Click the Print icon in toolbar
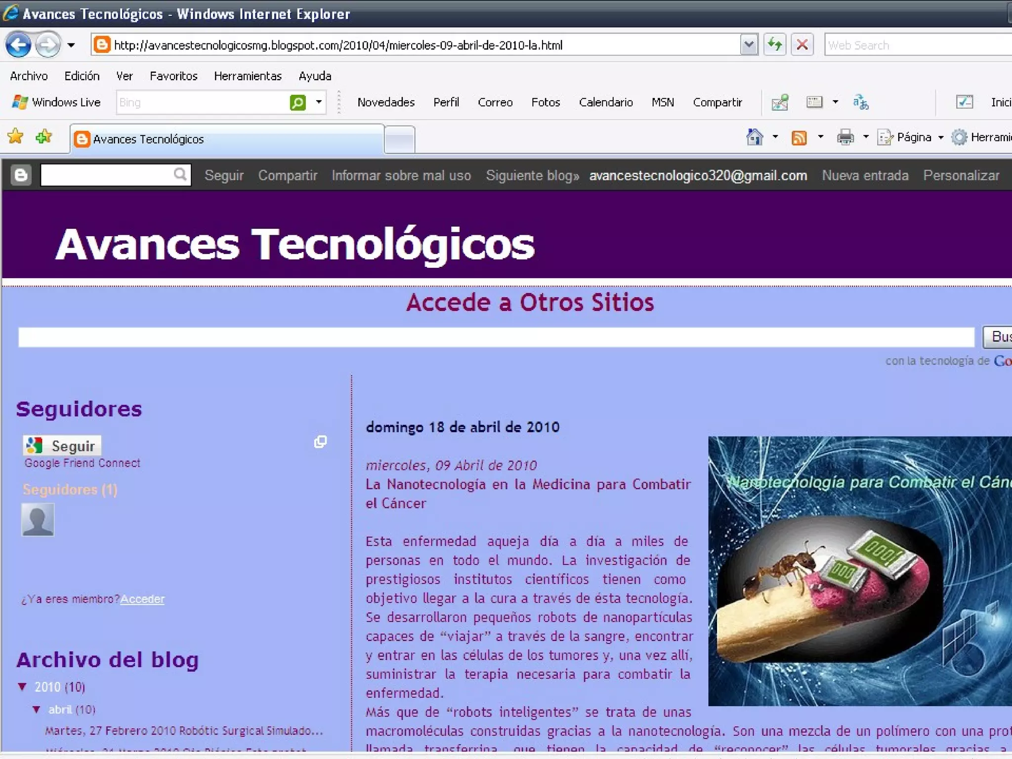The height and width of the screenshot is (759, 1012). coord(845,137)
